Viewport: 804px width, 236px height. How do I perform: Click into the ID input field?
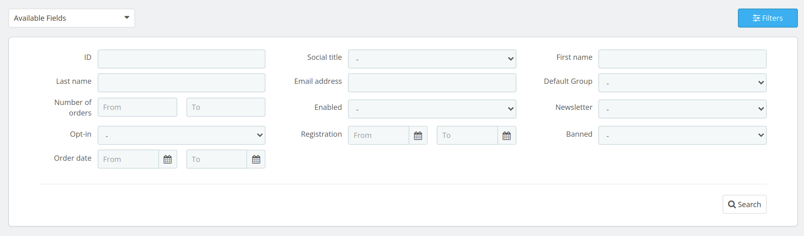[182, 59]
